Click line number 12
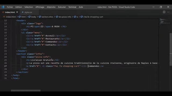 5,21
